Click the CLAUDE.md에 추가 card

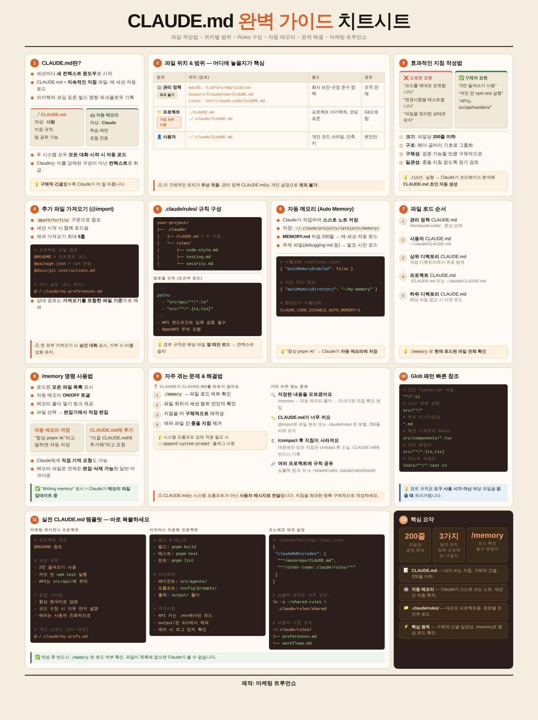(112, 437)
